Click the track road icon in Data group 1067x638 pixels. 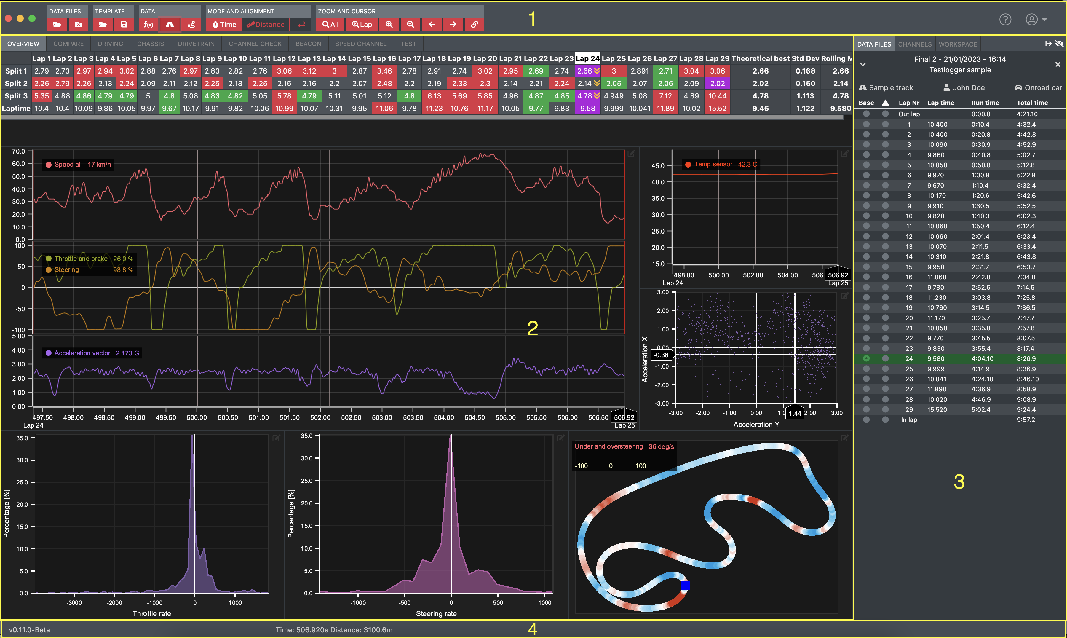point(170,25)
